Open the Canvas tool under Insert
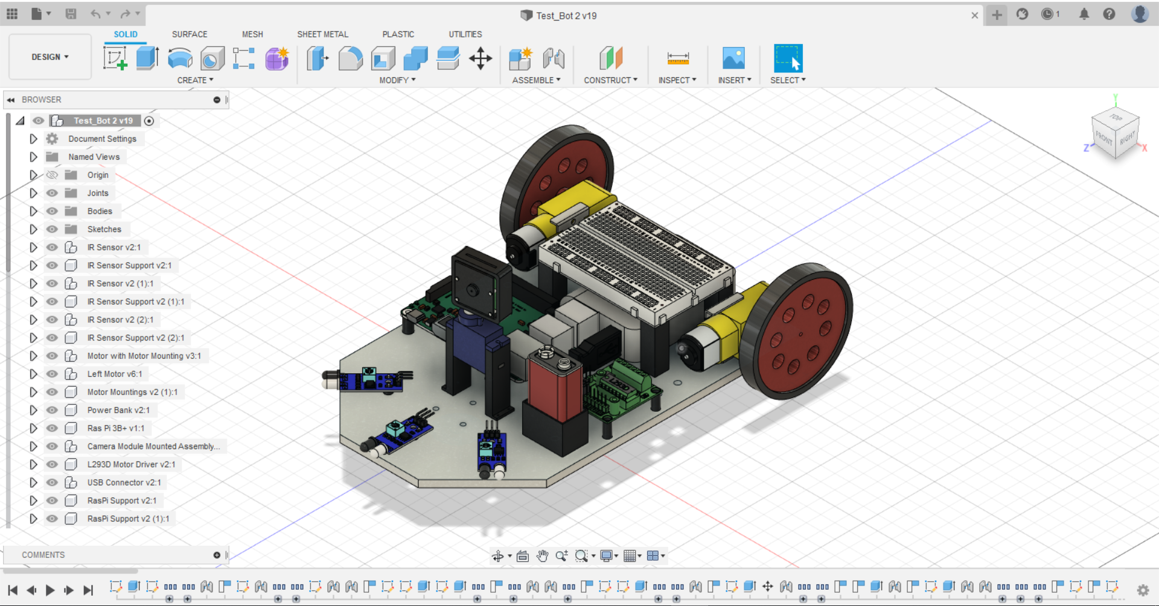Screen dimensions: 1159x606 tap(733, 58)
